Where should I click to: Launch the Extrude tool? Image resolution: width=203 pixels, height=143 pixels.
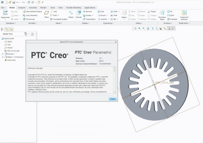(x=78, y=14)
